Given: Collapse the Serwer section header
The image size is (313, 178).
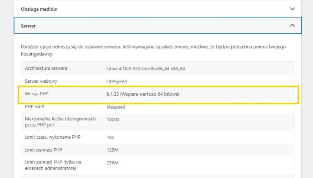Looking at the screenshot, I should (158, 26).
